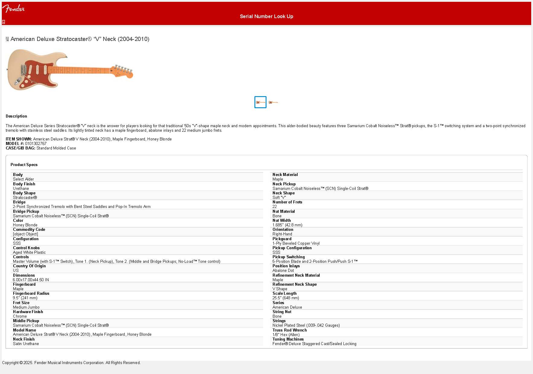This screenshot has height=374, width=533.
Task: Click the Fingerboard Radius label
Action: (31, 293)
